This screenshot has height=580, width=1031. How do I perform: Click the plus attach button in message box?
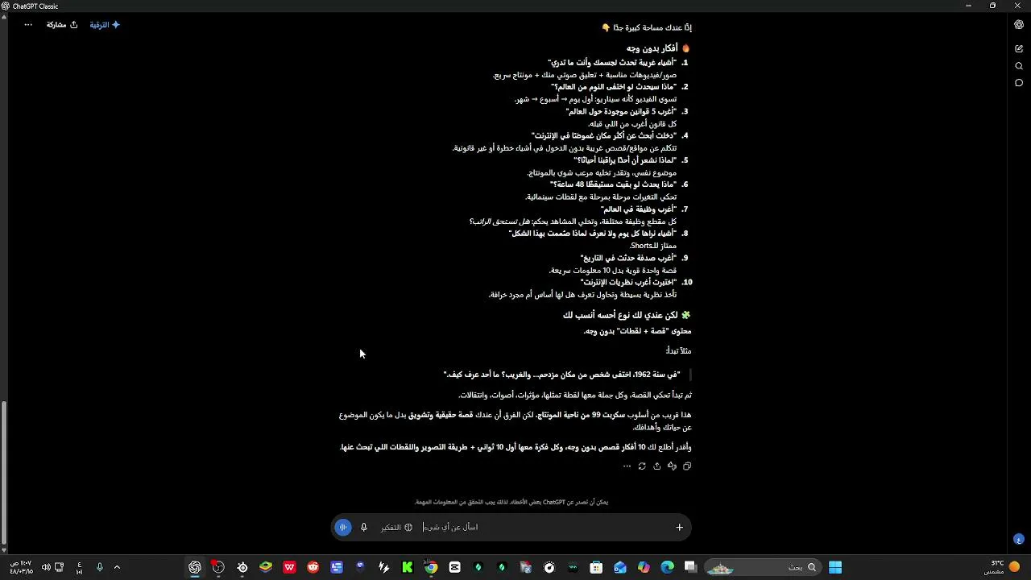pyautogui.click(x=679, y=527)
